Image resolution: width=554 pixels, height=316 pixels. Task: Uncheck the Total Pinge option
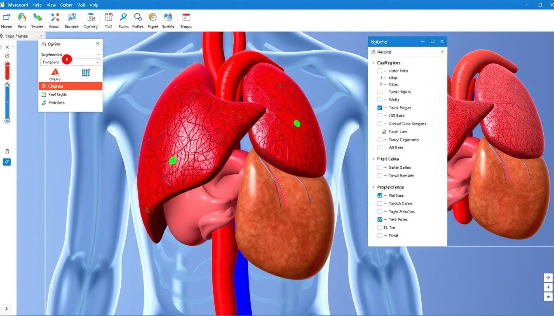(379, 107)
